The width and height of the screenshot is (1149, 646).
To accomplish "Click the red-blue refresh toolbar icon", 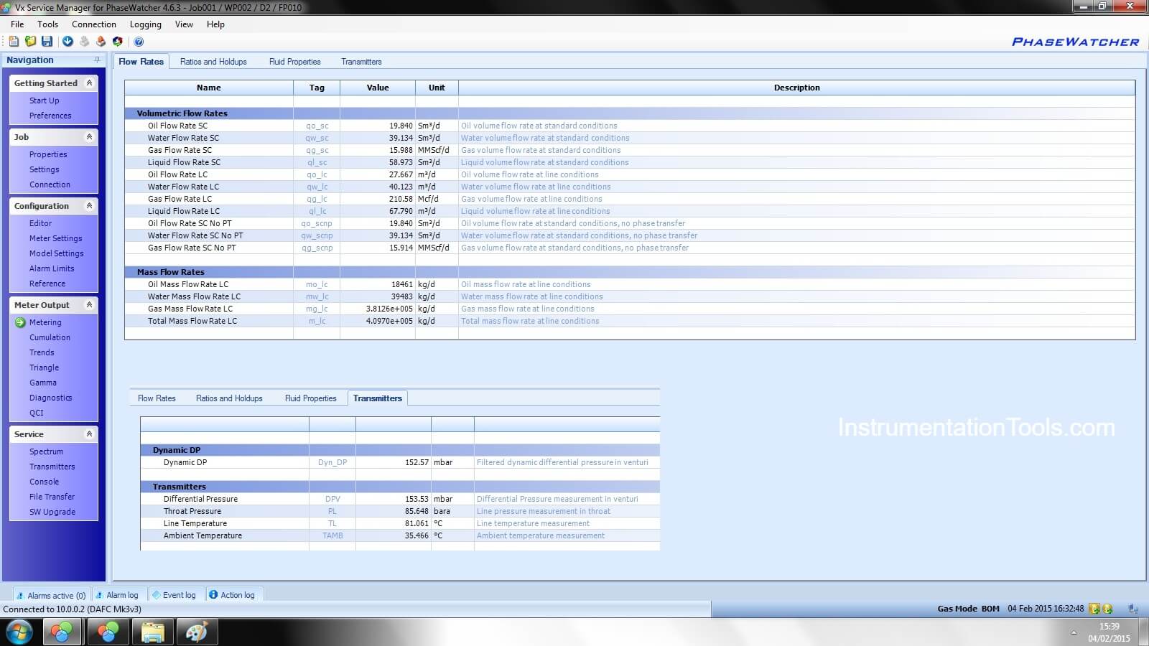I will [x=118, y=42].
